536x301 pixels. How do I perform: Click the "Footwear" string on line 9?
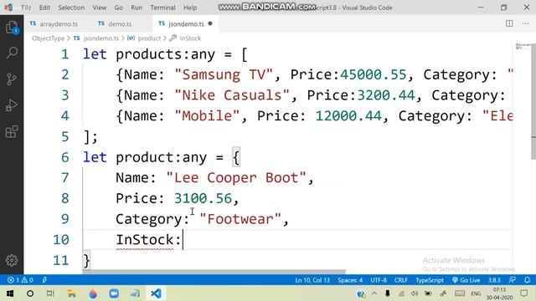pos(240,219)
